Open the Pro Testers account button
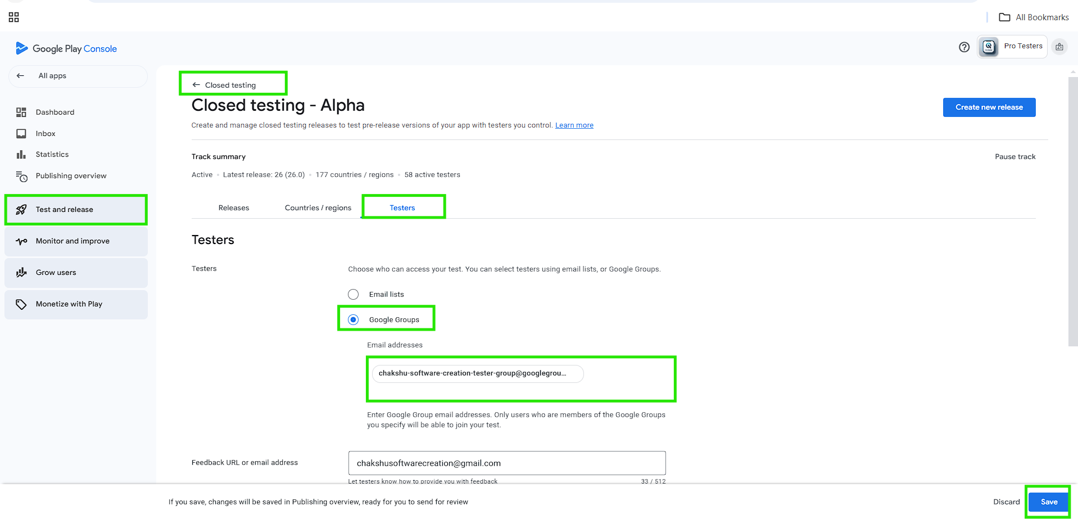The image size is (1078, 519). tap(1012, 47)
